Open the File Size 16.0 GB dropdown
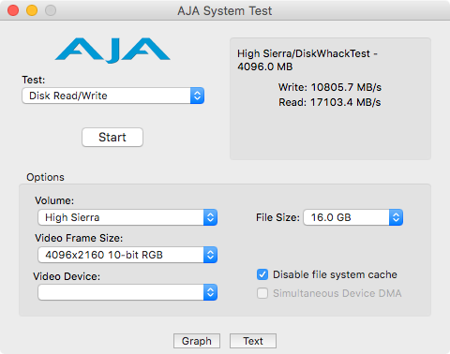 click(x=353, y=217)
